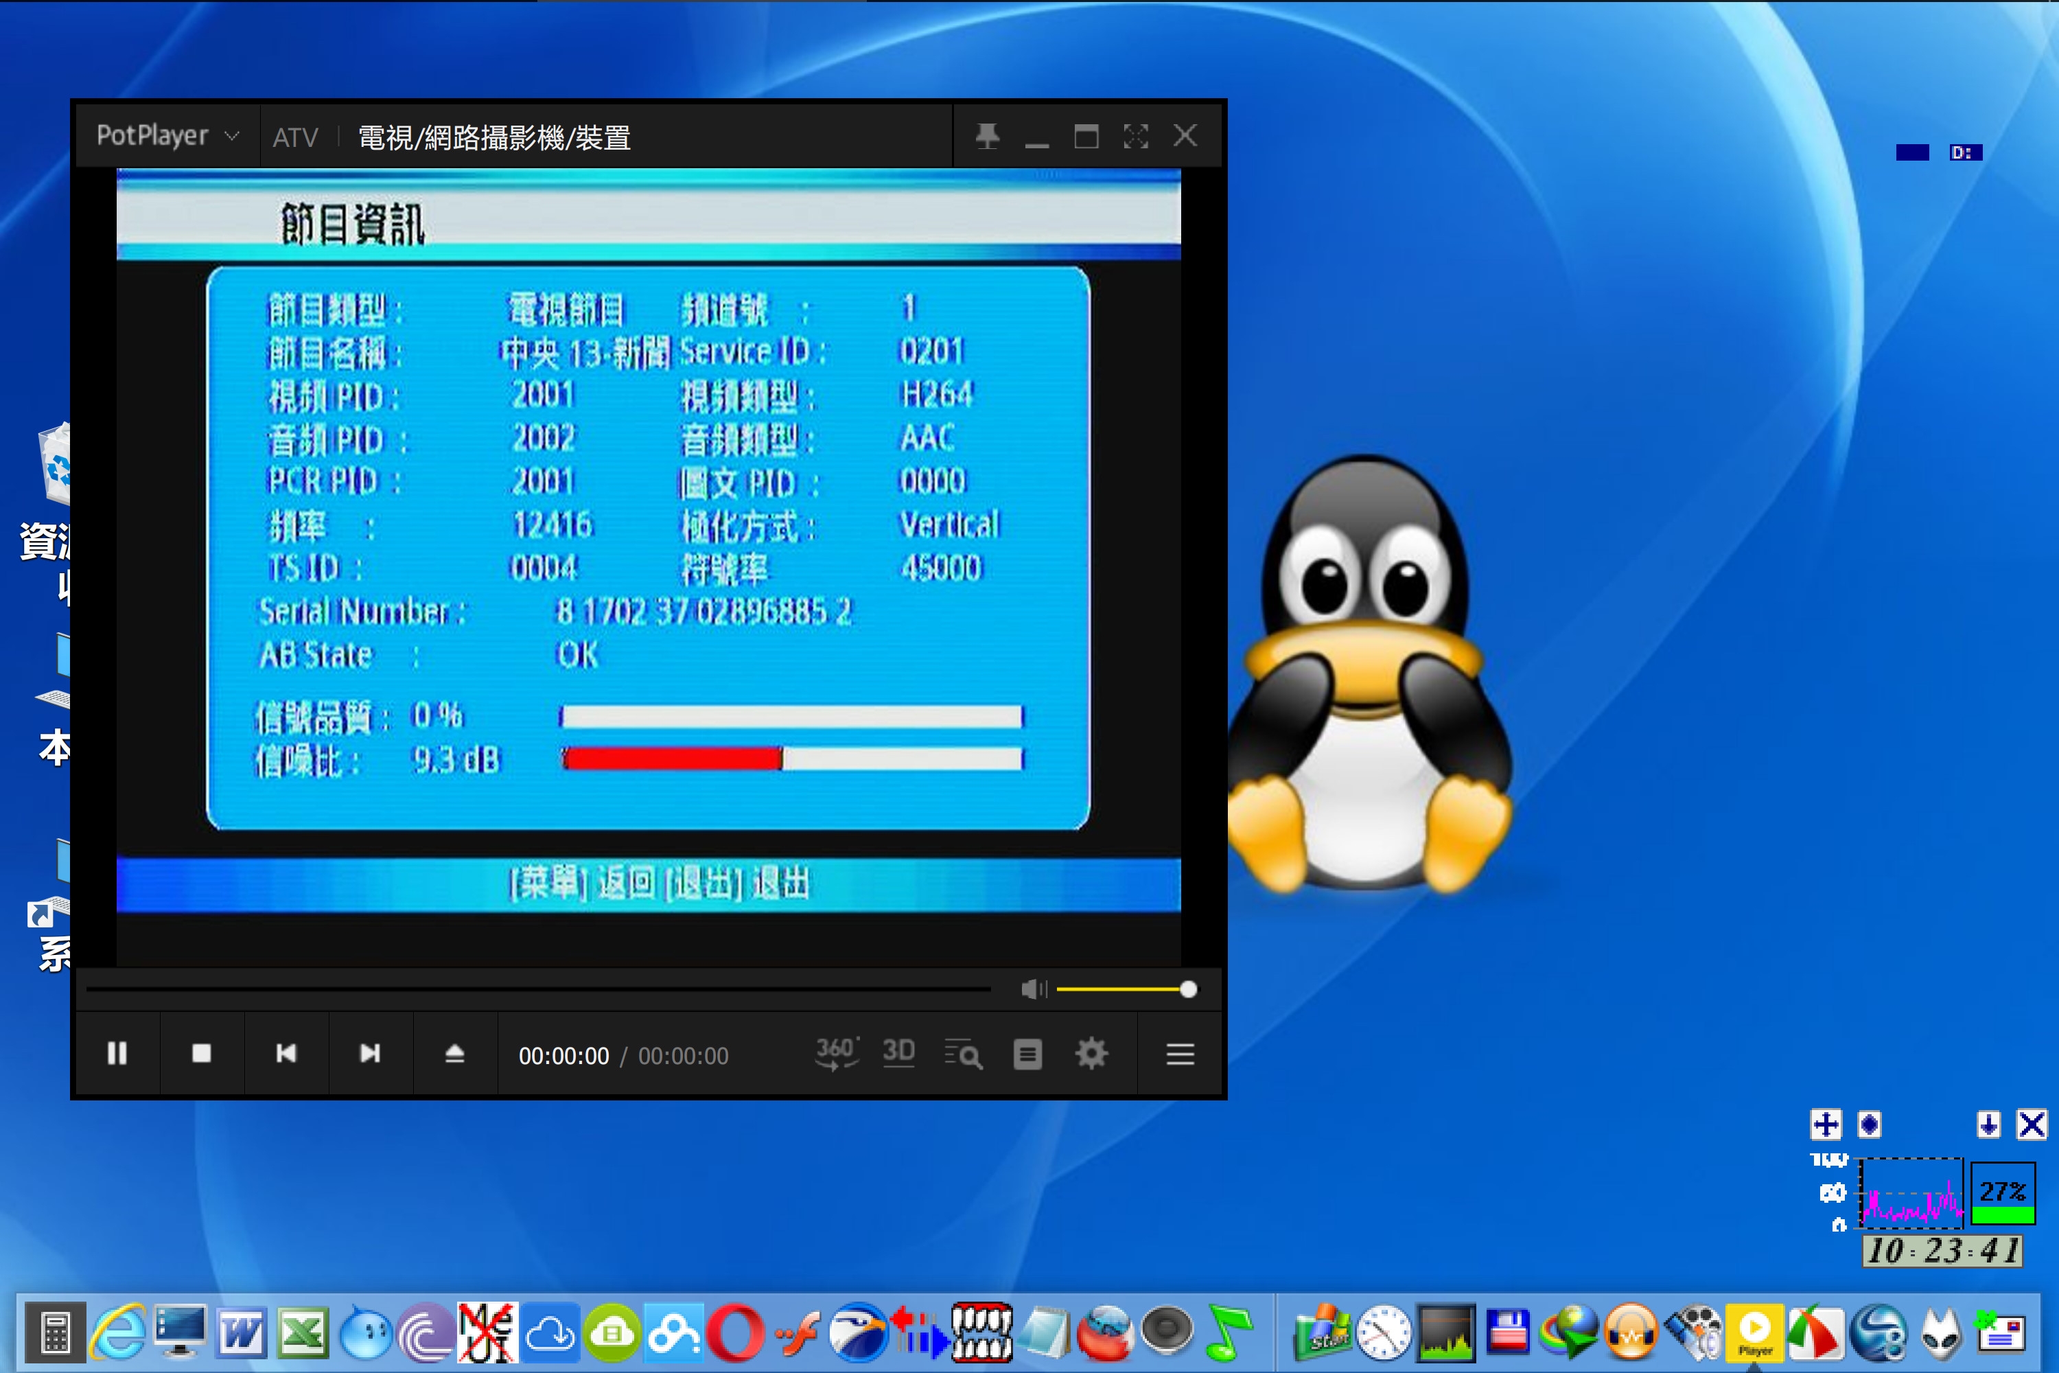2059x1373 pixels.
Task: Click the 電視/網路攝影機/裝置 title text
Action: point(495,137)
